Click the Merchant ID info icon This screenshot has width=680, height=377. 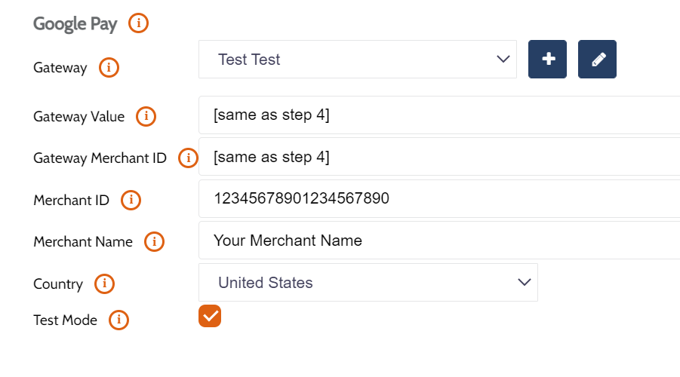pos(131,200)
